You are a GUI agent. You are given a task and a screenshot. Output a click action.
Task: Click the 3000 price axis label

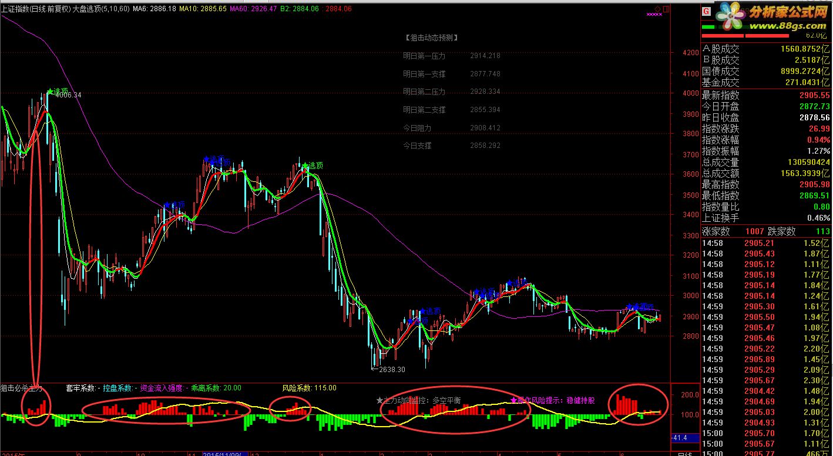tap(691, 296)
